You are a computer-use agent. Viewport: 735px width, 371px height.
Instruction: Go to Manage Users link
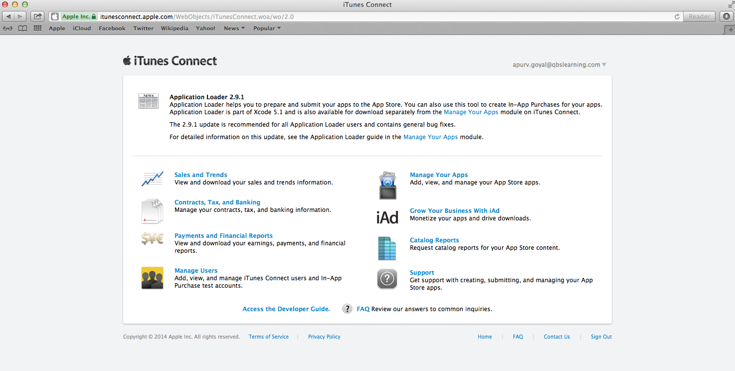(x=196, y=271)
